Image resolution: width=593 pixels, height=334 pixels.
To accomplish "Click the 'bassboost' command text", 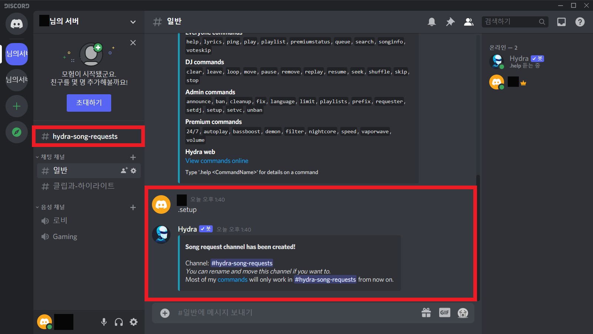I will 246,131.
